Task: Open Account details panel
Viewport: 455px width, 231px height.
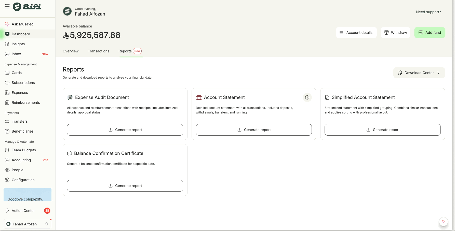Action: 356,33
